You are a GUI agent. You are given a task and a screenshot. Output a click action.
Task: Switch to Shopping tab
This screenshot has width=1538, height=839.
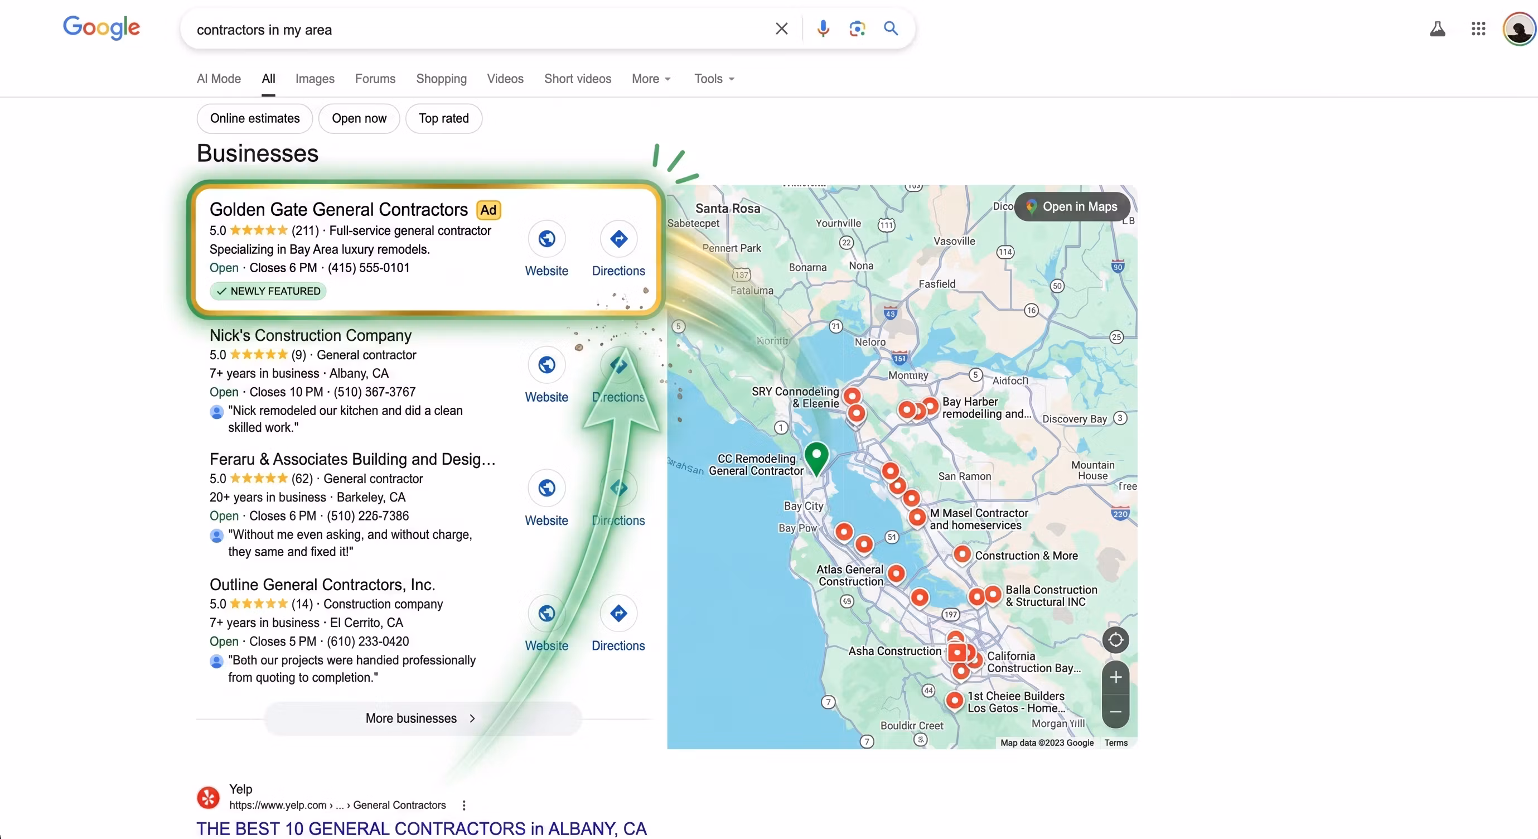tap(441, 79)
